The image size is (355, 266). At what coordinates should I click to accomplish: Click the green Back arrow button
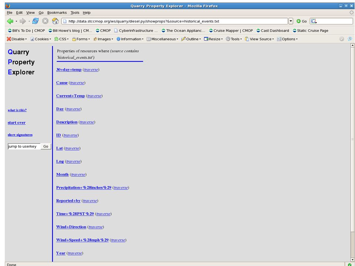pos(10,21)
